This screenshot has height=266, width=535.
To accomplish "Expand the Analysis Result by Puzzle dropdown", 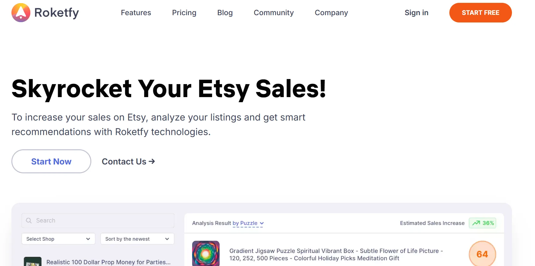I will coord(248,223).
